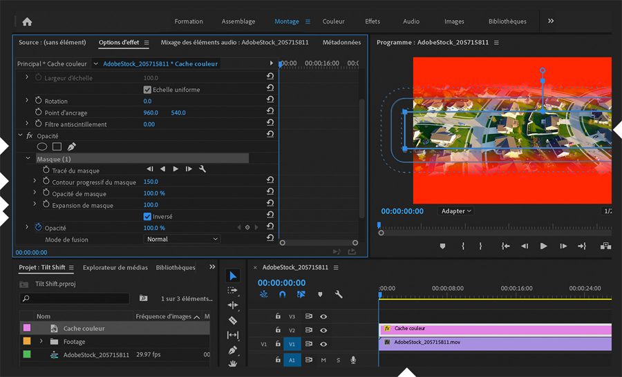Image resolution: width=622 pixels, height=377 pixels.
Task: Click the Home icon
Action: pos(27,21)
